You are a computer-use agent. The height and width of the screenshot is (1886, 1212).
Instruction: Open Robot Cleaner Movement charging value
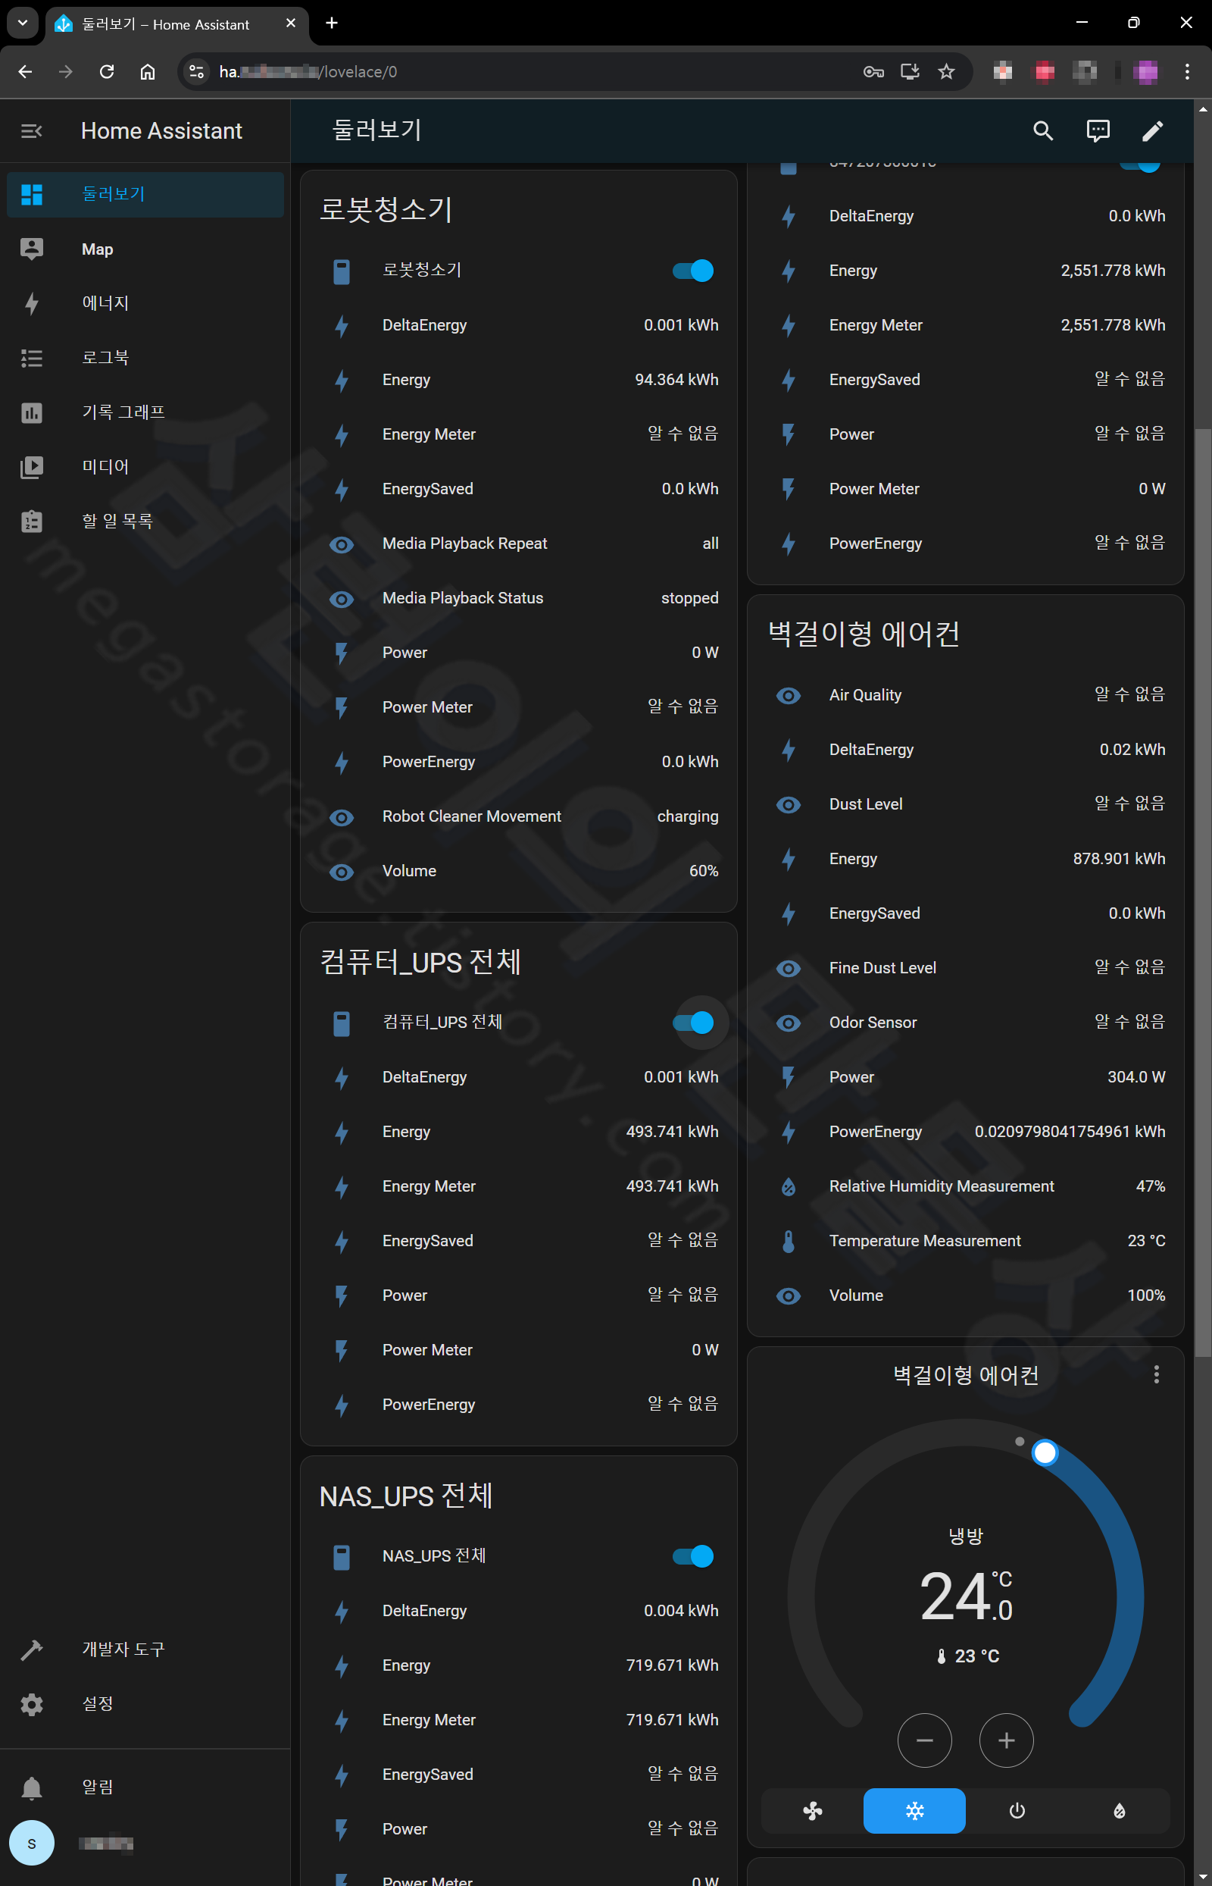(688, 816)
